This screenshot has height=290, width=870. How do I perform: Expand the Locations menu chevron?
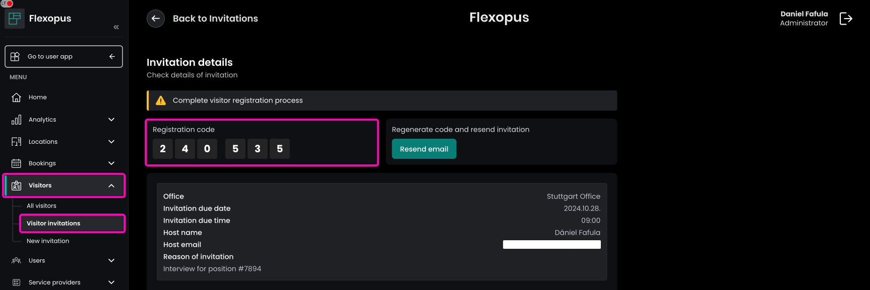(x=111, y=142)
